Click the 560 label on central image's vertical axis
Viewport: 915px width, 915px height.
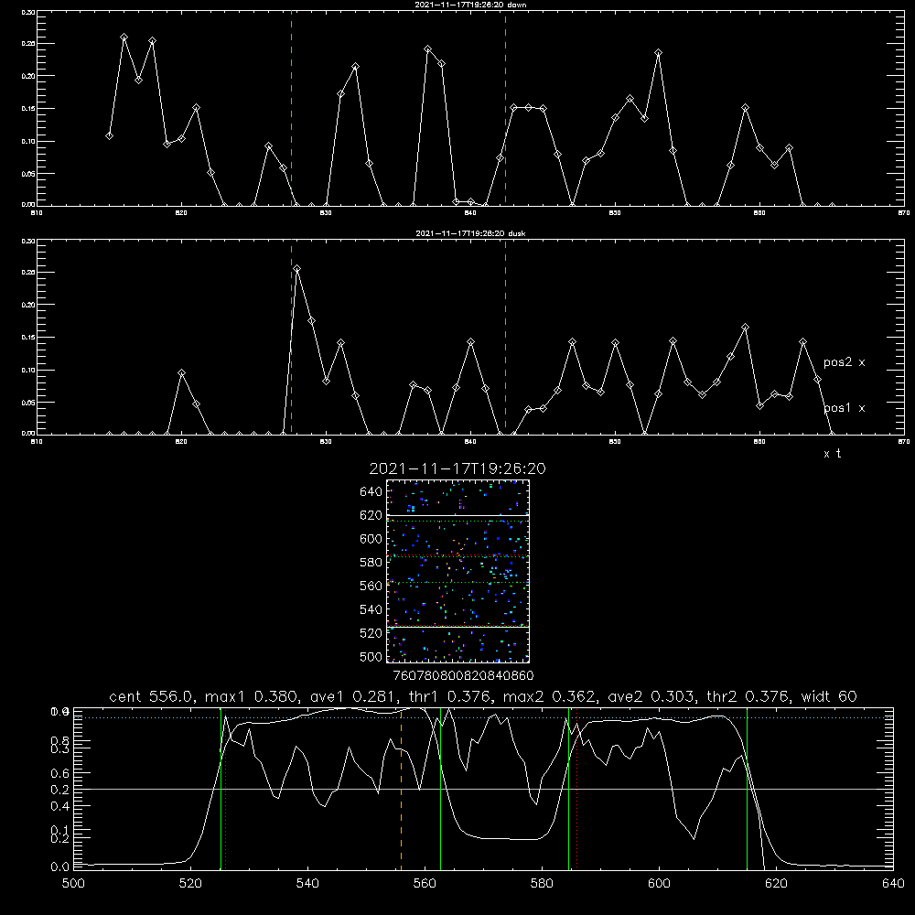pos(371,586)
